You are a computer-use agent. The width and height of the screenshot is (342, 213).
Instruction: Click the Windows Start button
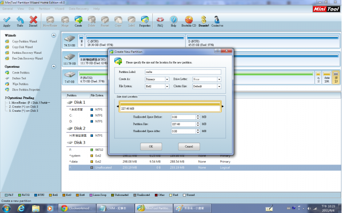pyautogui.click(x=6, y=208)
